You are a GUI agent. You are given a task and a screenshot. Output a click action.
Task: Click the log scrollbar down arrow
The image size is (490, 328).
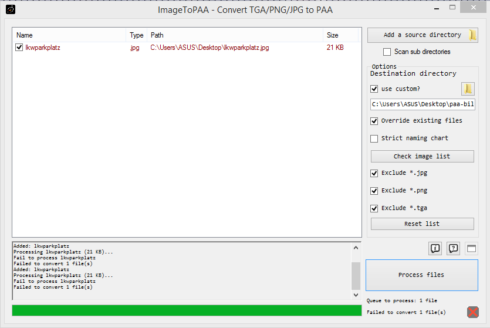pyautogui.click(x=356, y=295)
